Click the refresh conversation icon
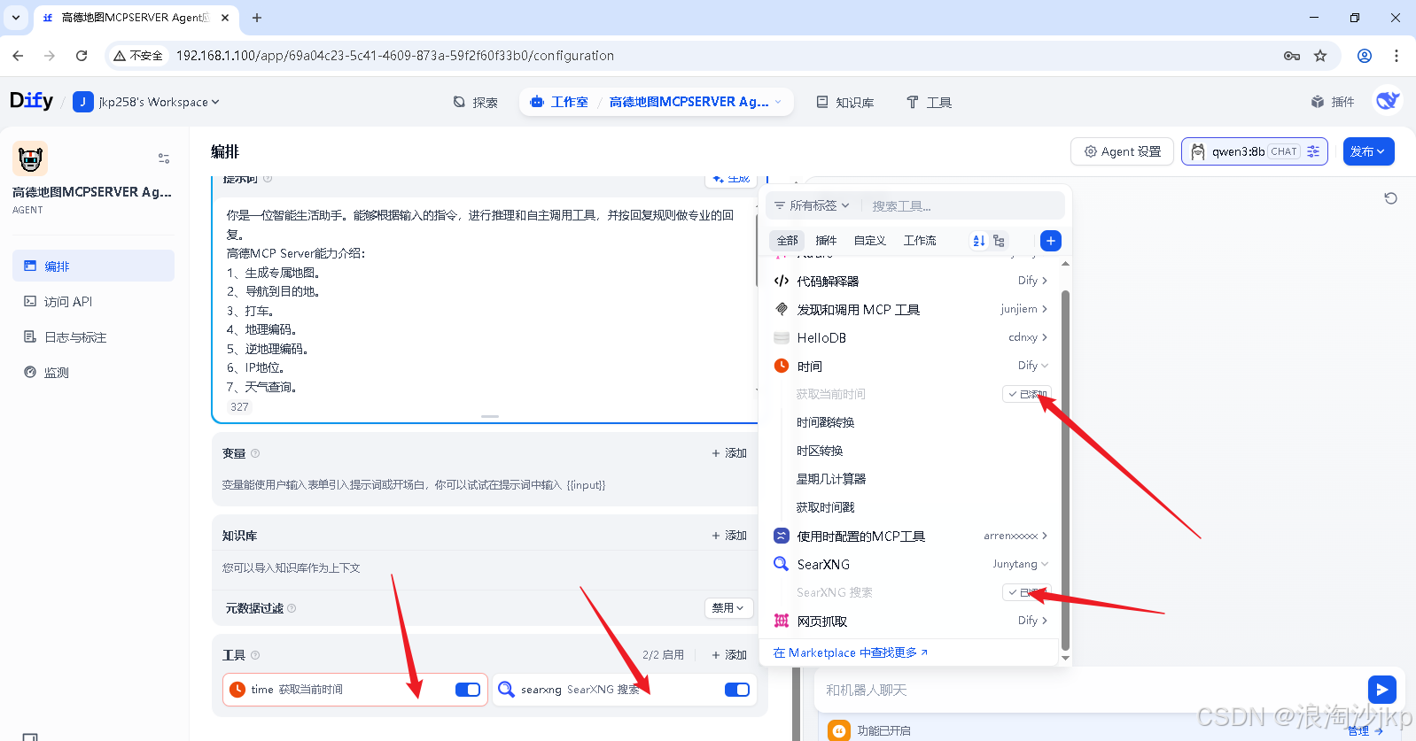The height and width of the screenshot is (741, 1416). 1390,198
